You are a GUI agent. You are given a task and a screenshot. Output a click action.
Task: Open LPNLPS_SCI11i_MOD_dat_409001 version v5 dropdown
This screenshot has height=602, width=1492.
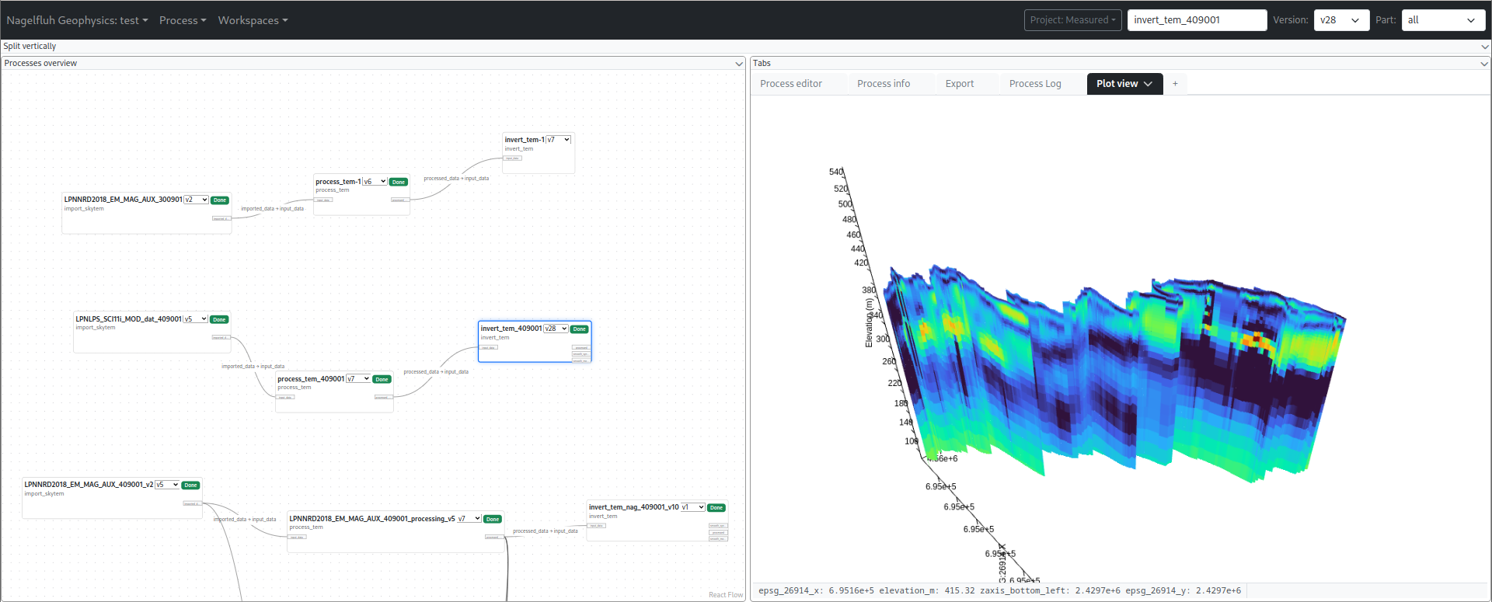195,319
